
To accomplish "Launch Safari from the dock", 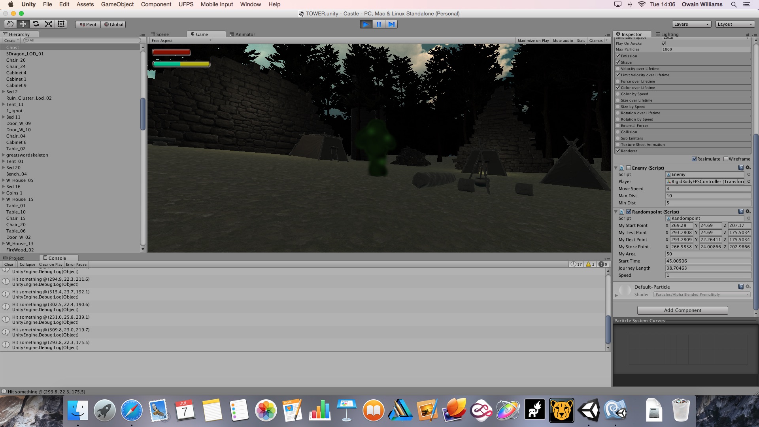I will tap(132, 410).
